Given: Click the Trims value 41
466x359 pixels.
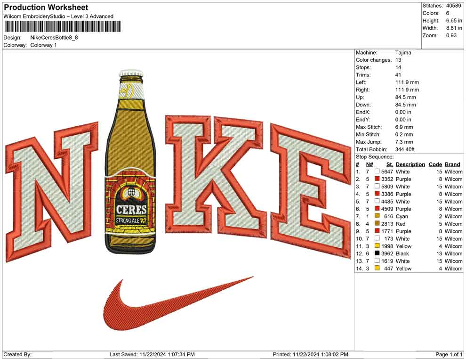Looking at the screenshot, I should coord(398,75).
